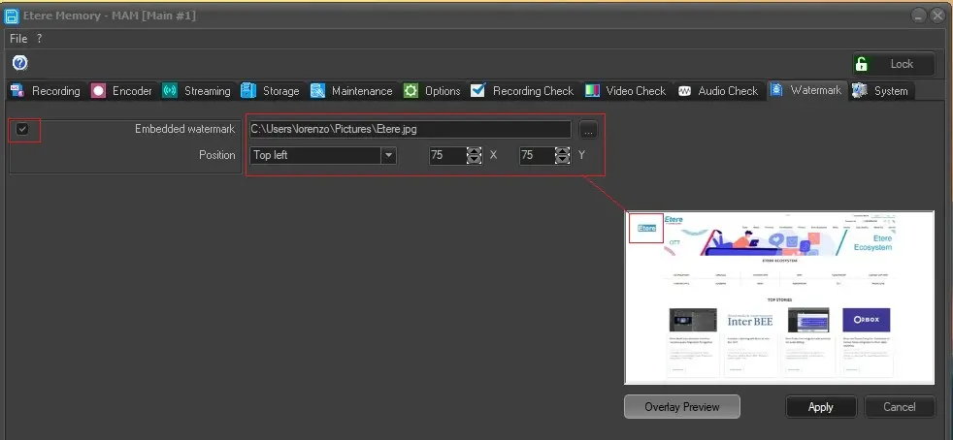This screenshot has height=440, width=953.
Task: Open the File menu
Action: (x=18, y=39)
